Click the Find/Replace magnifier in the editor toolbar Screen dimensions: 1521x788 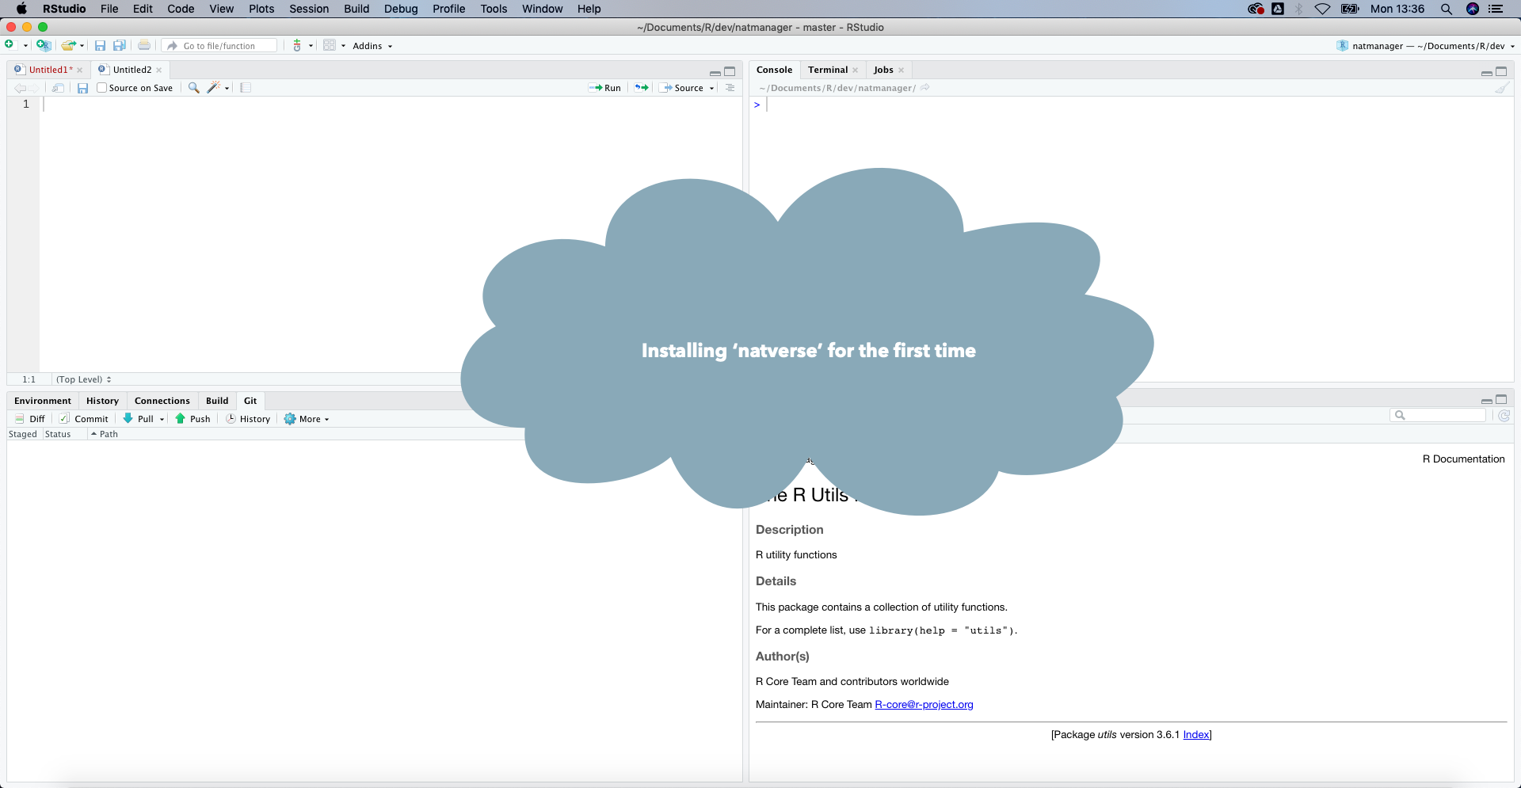(193, 88)
